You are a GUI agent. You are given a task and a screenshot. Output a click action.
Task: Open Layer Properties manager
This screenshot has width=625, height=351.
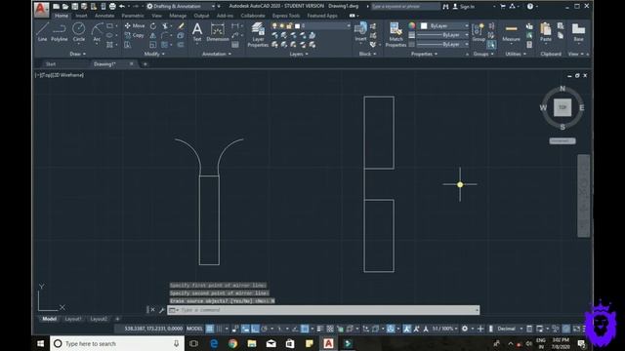click(258, 35)
